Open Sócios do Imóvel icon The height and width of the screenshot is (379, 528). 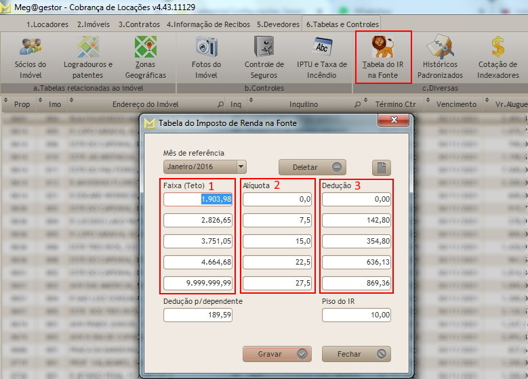tap(30, 47)
